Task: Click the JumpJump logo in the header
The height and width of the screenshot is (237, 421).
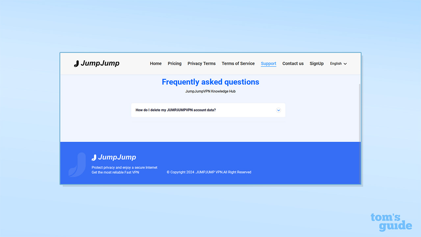Action: (96, 63)
